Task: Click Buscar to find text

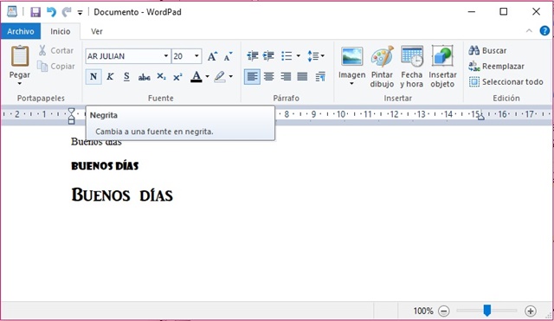Action: (x=487, y=50)
